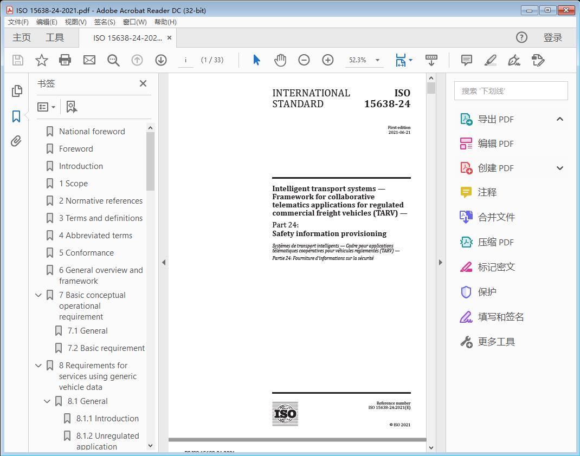This screenshot has width=580, height=456.
Task: Select the Highlight text tool
Action: click(x=489, y=60)
